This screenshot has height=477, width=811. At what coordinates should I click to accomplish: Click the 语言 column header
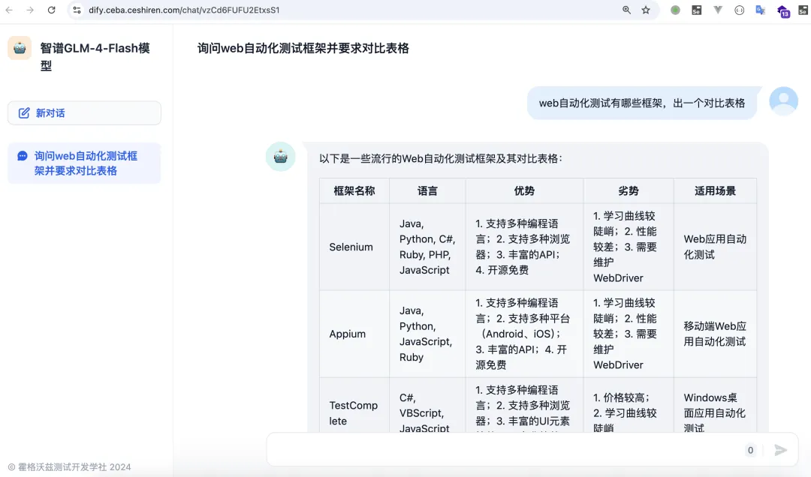[x=427, y=190]
